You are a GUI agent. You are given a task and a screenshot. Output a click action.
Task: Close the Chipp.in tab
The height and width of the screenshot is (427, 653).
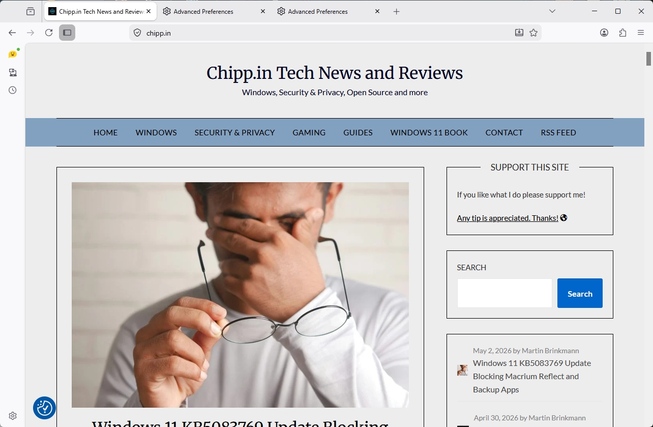[149, 11]
